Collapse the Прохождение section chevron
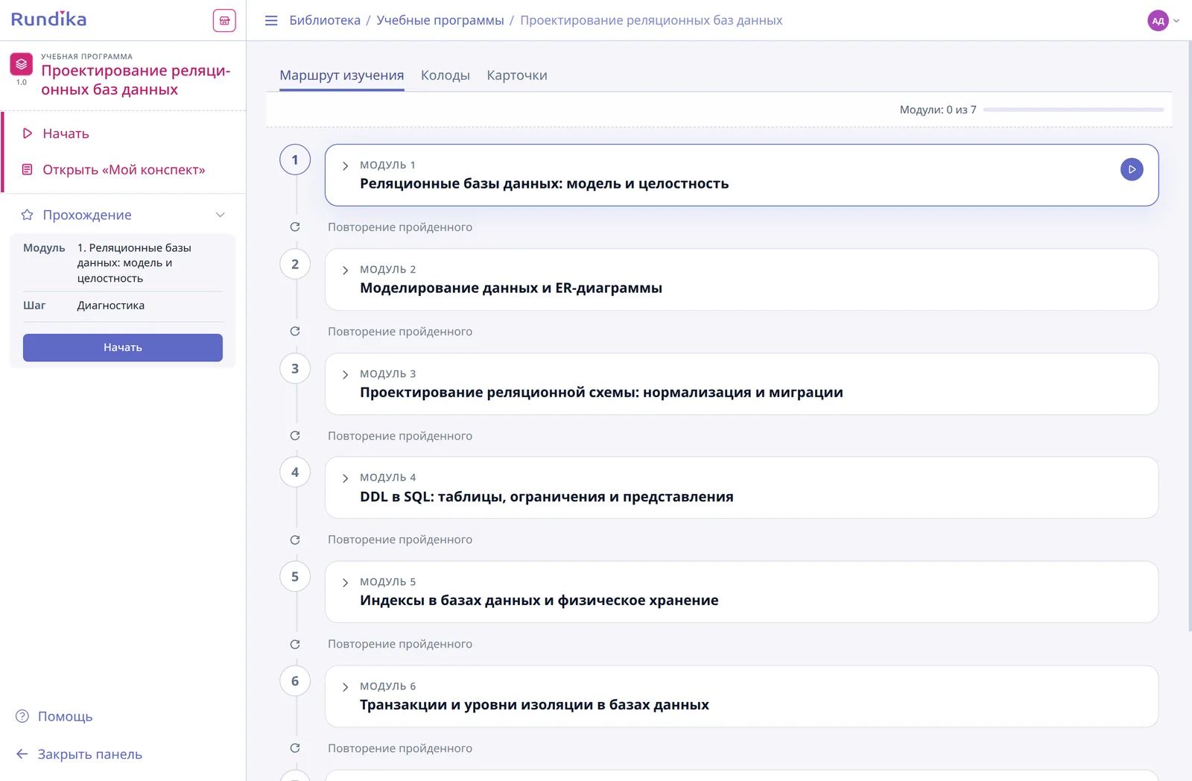The height and width of the screenshot is (781, 1192). point(221,215)
